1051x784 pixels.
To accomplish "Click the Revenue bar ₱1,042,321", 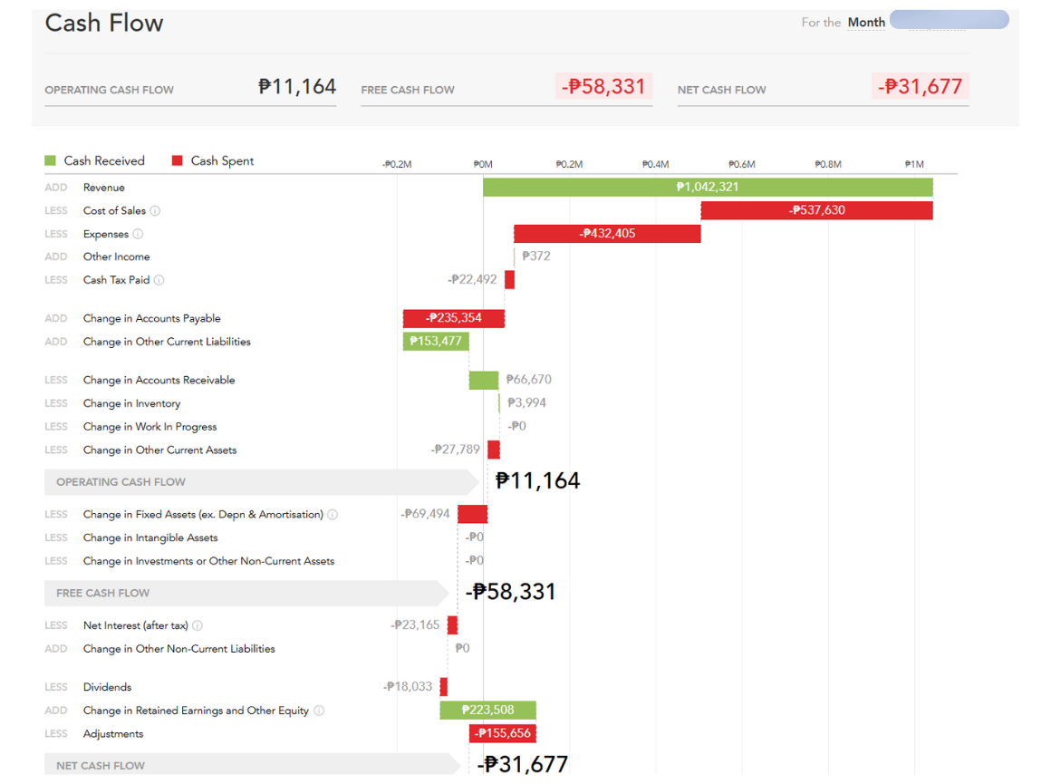I will tap(708, 187).
